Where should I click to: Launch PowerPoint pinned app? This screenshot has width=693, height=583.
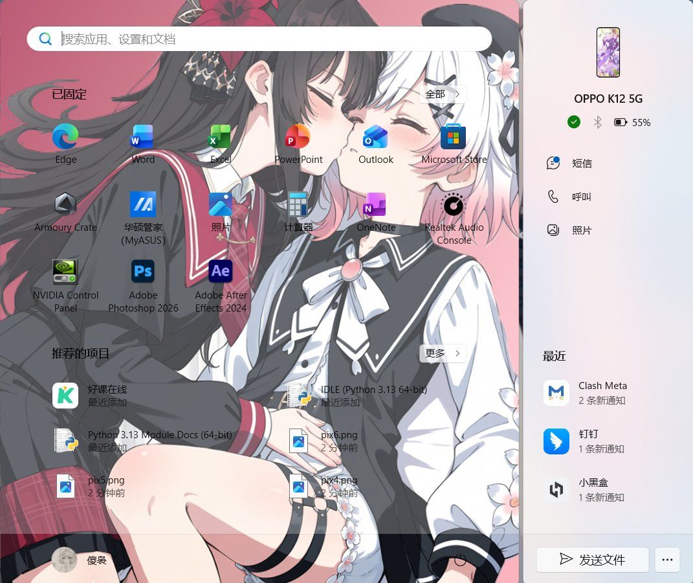coord(298,144)
